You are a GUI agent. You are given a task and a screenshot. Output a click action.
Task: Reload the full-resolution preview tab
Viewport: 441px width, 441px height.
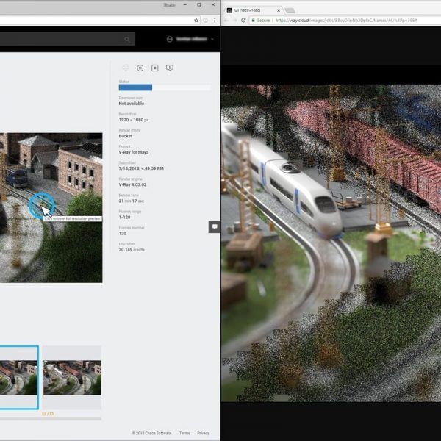click(x=243, y=21)
